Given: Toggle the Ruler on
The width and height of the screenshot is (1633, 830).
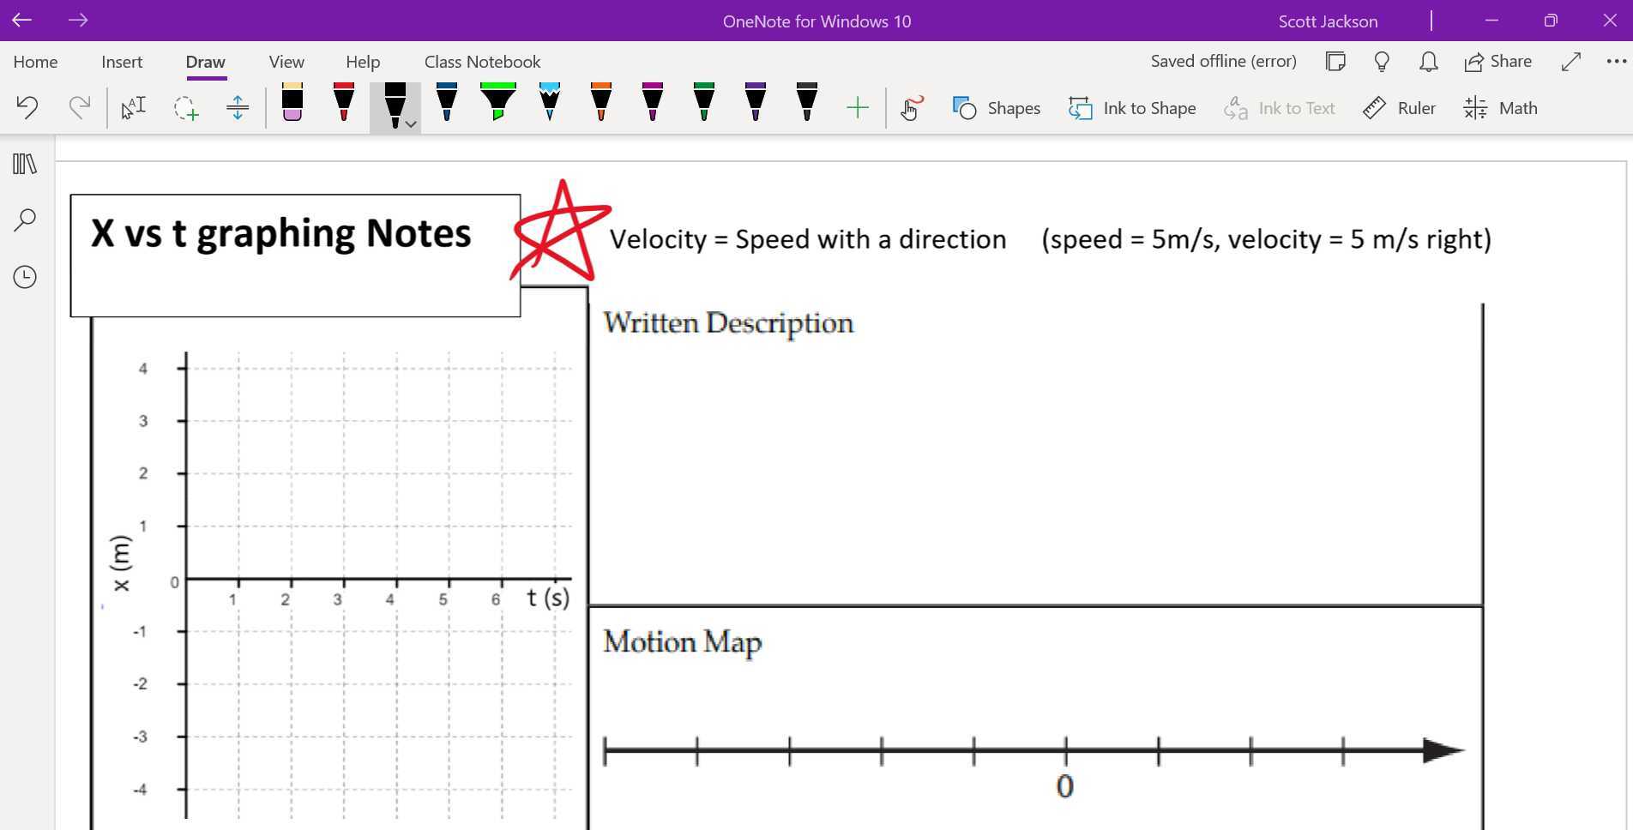Looking at the screenshot, I should 1398,108.
